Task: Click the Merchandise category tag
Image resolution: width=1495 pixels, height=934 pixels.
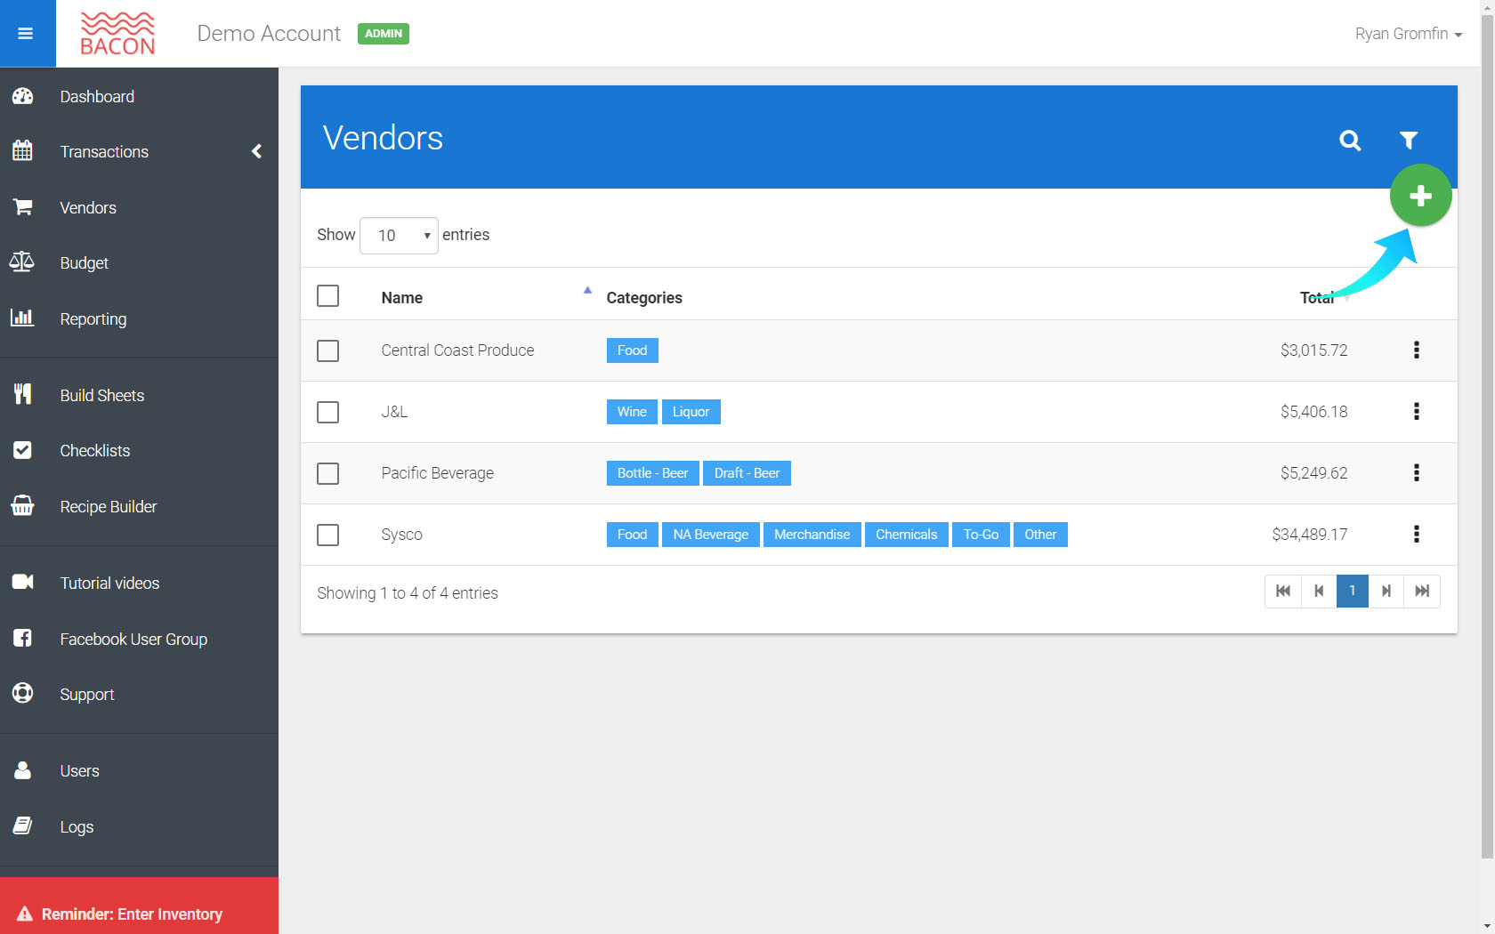Action: coord(812,535)
